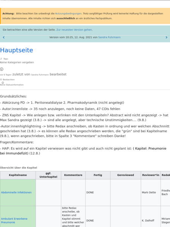This screenshot has width=170, height=227.
Task: Click 'Beobachten' to watch this page
Action: pyautogui.click(x=9, y=80)
